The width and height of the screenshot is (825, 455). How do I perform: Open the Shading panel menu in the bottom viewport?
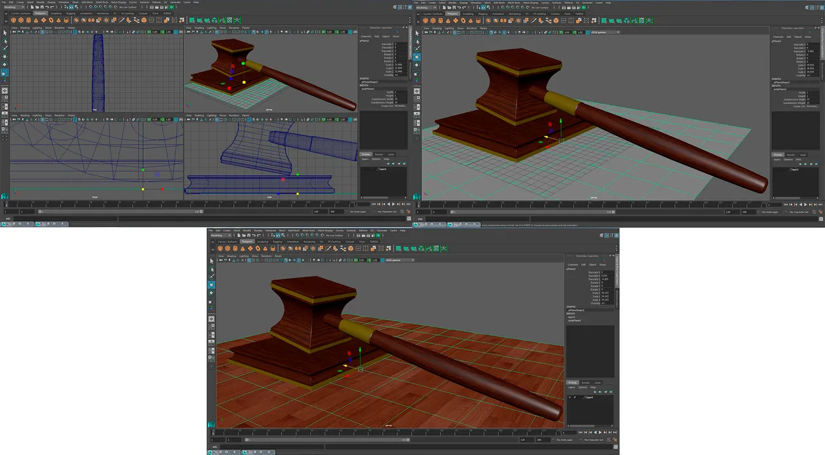[231, 256]
